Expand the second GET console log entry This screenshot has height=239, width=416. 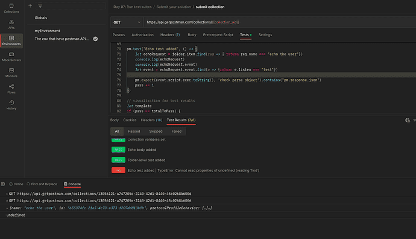click(x=7, y=201)
